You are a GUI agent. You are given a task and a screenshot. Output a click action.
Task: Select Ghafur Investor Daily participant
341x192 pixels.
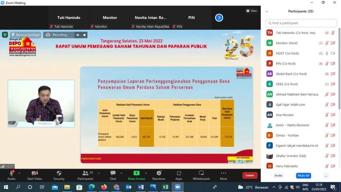(301, 156)
